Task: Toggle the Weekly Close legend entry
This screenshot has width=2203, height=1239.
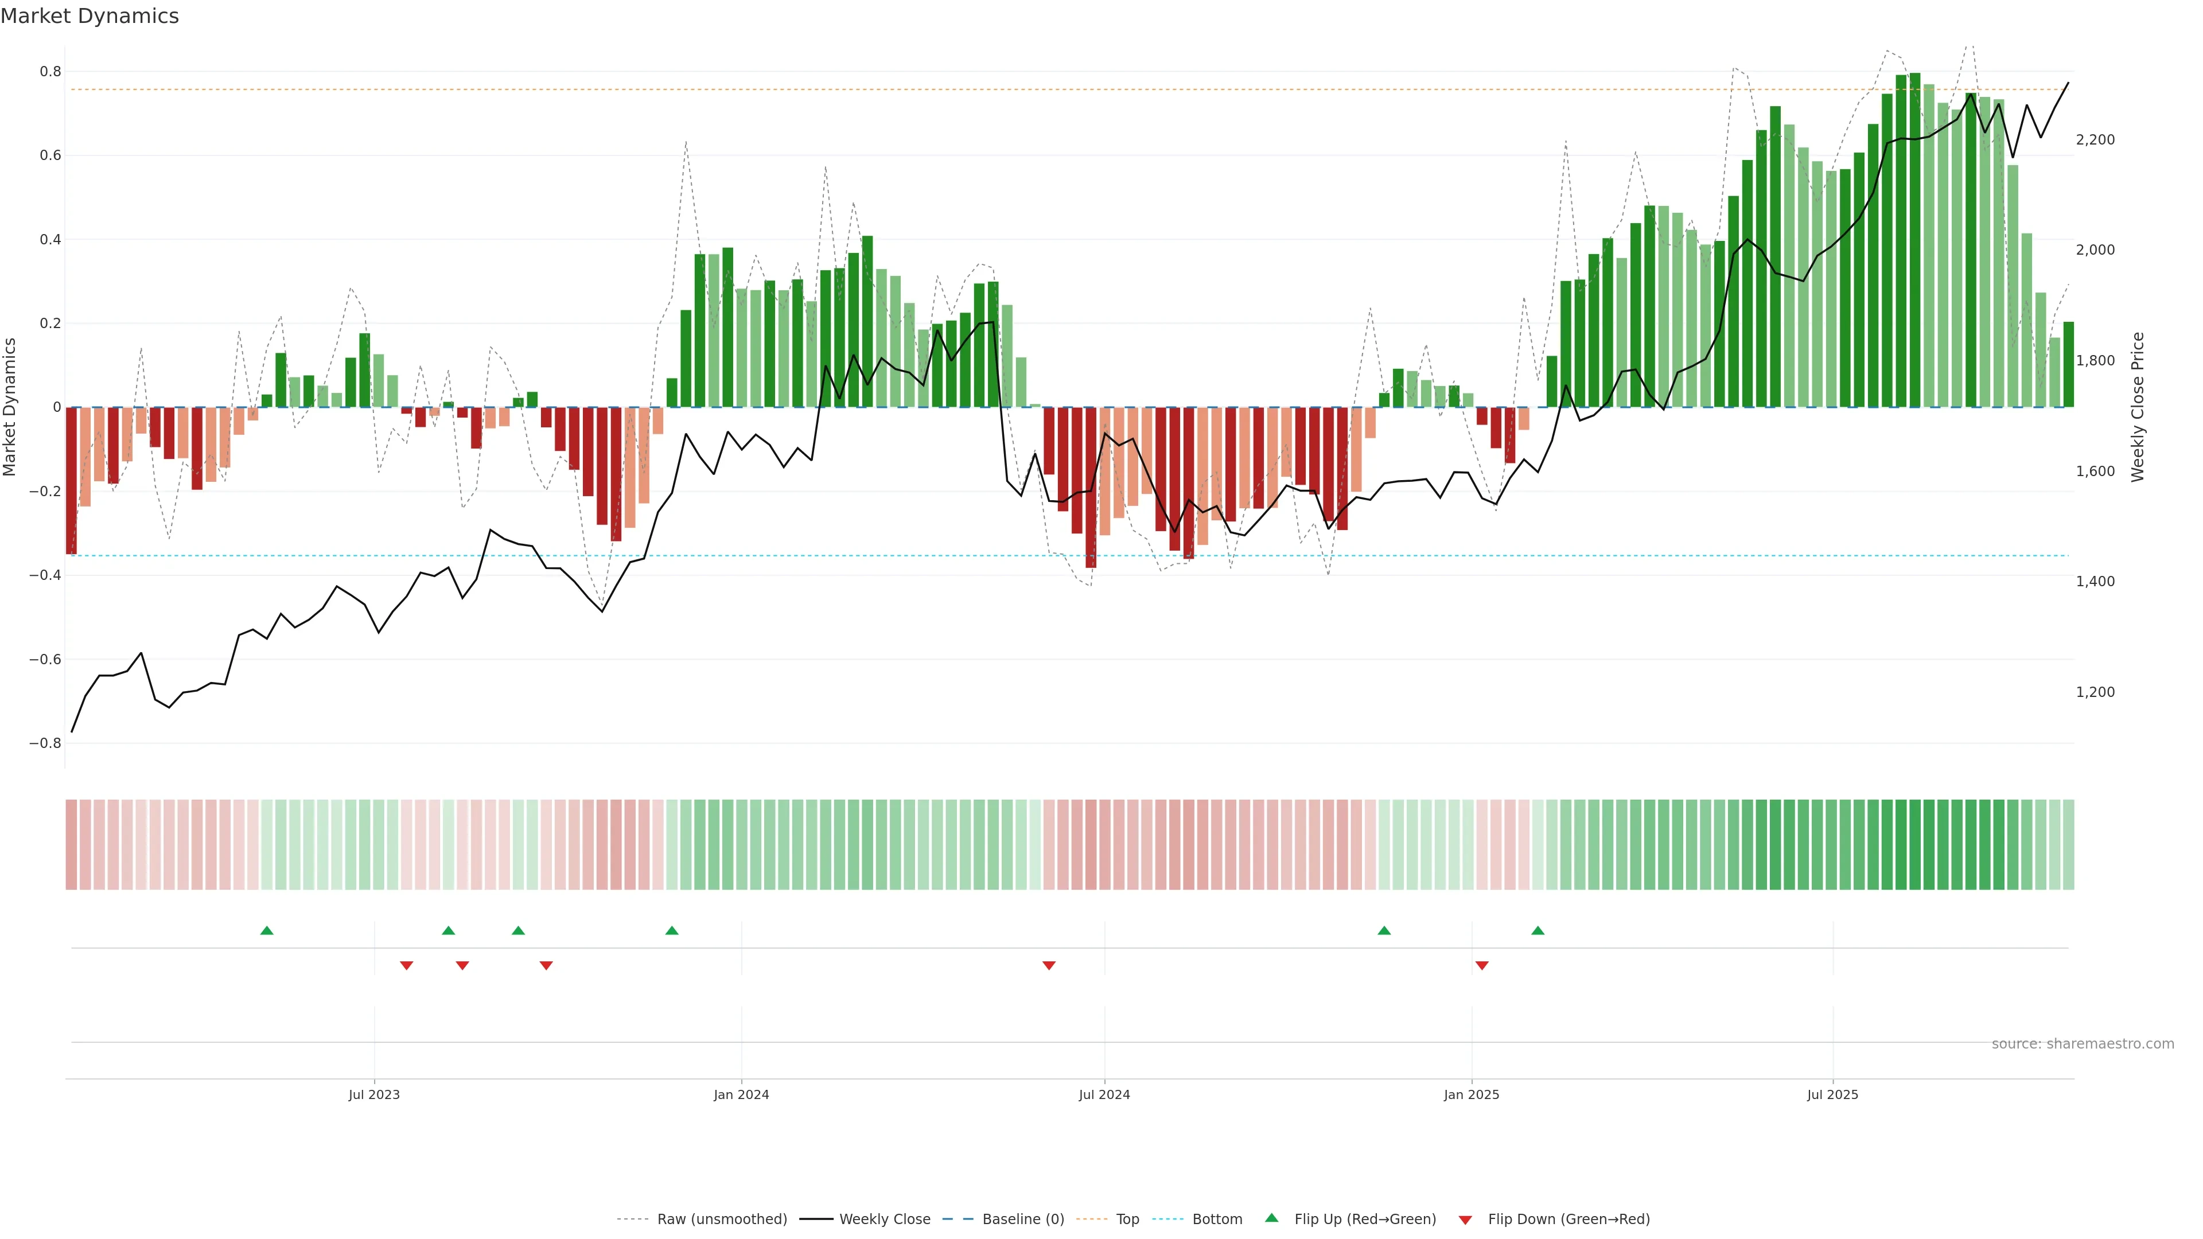Action: (x=884, y=1219)
